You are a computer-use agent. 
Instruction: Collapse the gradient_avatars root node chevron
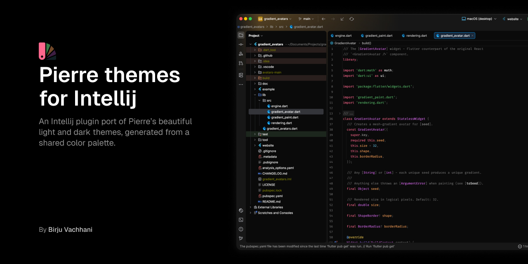click(250, 44)
